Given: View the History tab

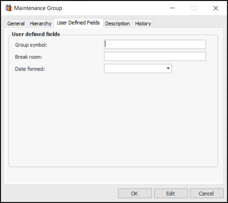Looking at the screenshot, I should tap(143, 23).
